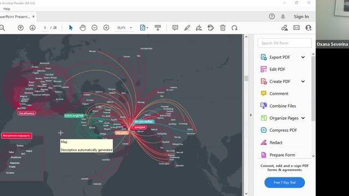349x196 pixels.
Task: Open Combine Files tool
Action: tap(282, 106)
